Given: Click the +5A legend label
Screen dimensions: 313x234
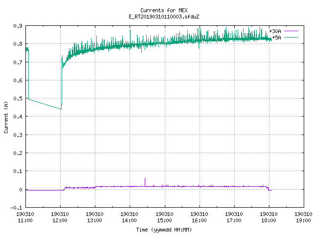Looking at the screenshot, I should tap(276, 38).
